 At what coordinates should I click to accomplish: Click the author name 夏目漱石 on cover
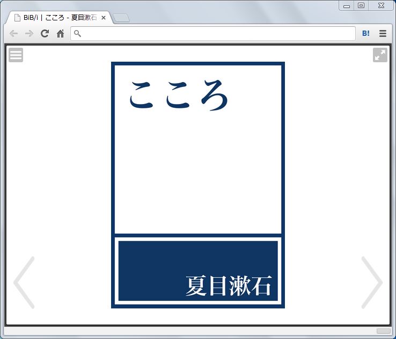coord(229,285)
